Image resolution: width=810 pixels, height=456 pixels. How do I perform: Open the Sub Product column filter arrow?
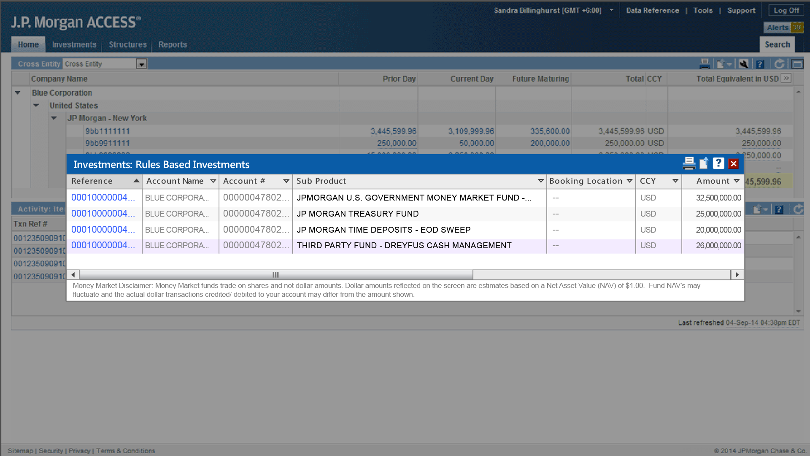click(540, 181)
